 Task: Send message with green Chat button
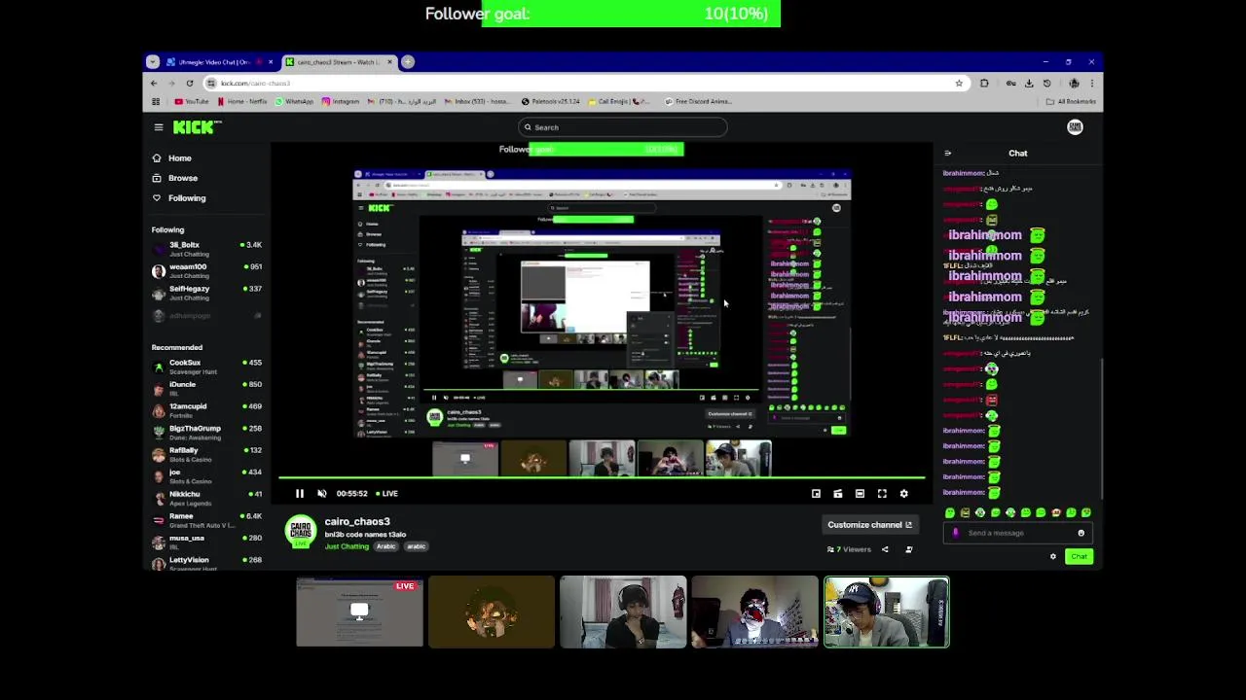tap(1079, 557)
